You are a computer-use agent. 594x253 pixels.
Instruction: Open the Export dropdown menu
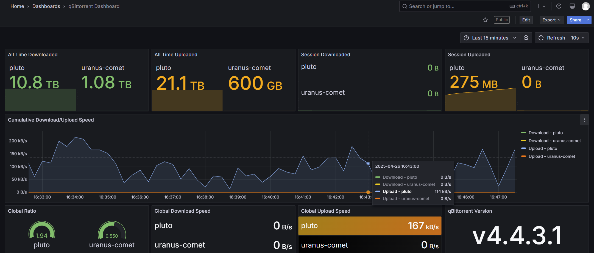pos(552,20)
